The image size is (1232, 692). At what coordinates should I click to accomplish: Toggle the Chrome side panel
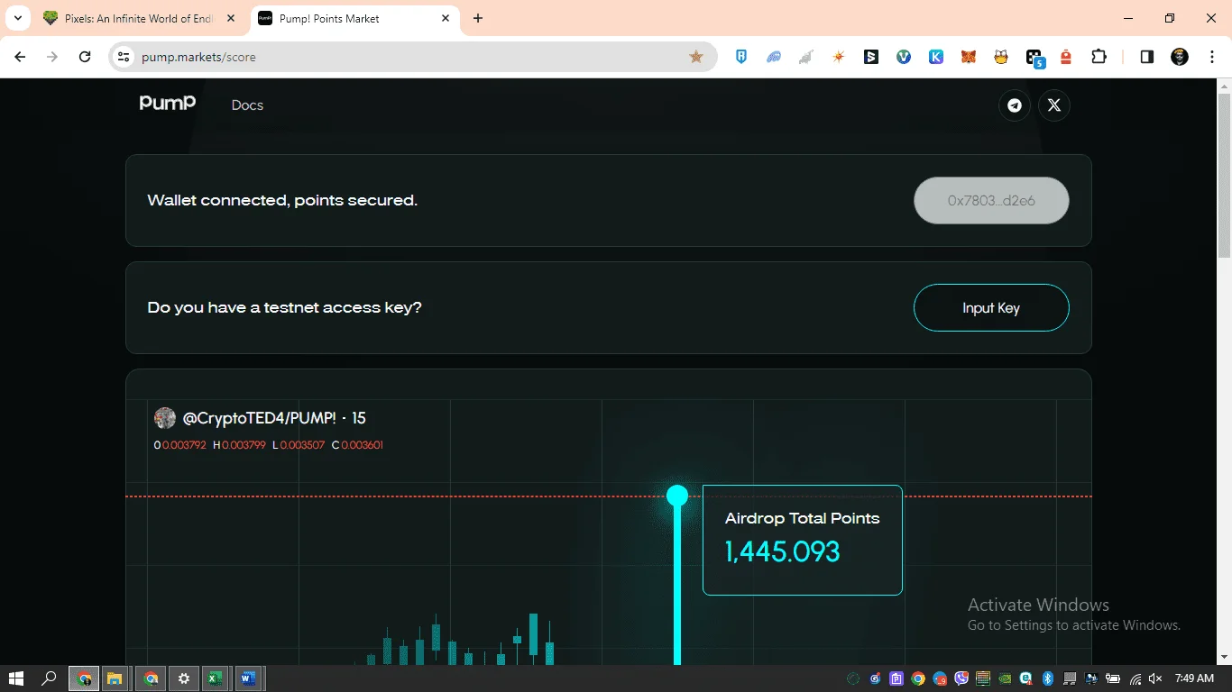coord(1147,57)
